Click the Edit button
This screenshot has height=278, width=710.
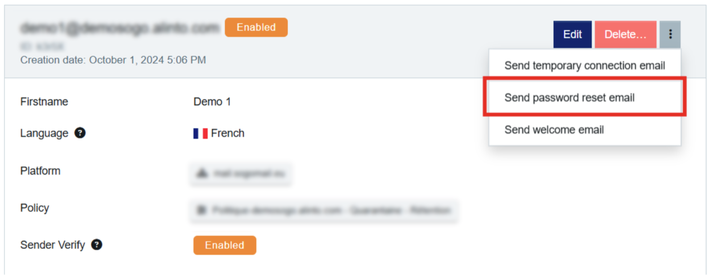[x=572, y=34]
